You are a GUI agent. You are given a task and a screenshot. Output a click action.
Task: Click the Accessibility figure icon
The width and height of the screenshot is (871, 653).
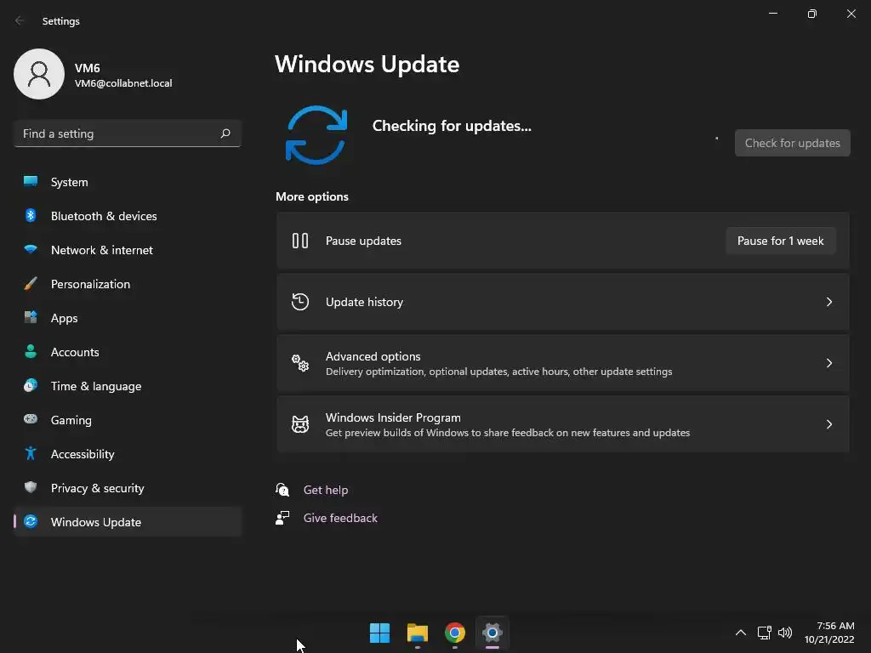pos(31,454)
